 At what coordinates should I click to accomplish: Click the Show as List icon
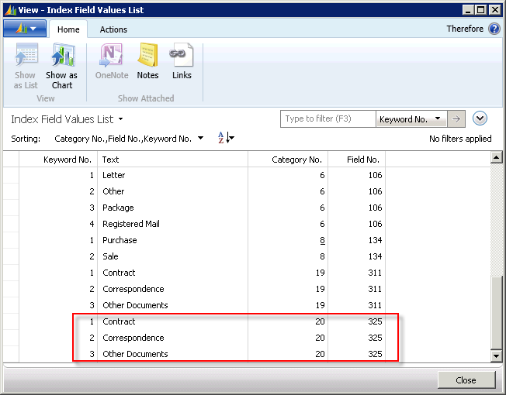26,58
